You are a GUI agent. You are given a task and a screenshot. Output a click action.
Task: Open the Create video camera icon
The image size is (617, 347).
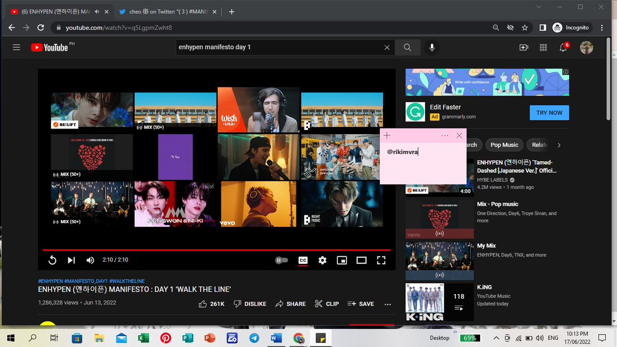coord(524,47)
